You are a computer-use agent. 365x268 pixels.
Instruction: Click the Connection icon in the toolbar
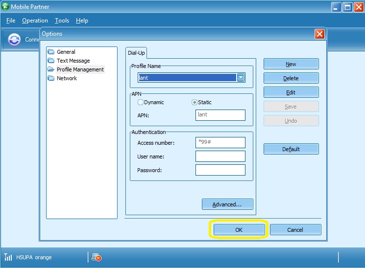[15, 40]
